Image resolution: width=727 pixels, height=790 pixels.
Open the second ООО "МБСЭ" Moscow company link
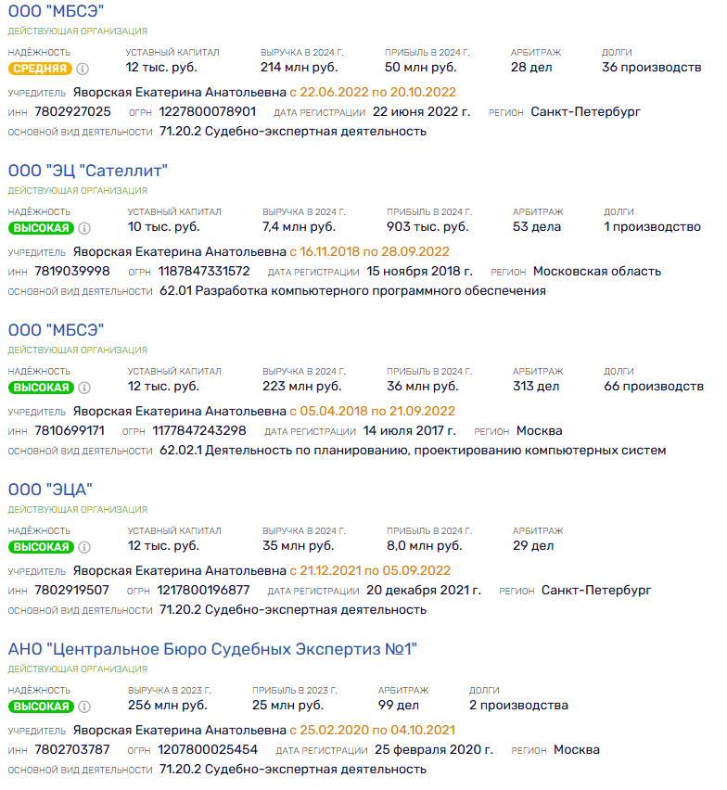click(x=56, y=330)
